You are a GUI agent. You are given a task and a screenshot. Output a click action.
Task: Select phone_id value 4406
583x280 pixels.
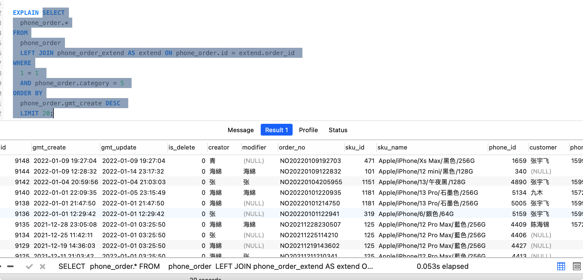point(519,235)
